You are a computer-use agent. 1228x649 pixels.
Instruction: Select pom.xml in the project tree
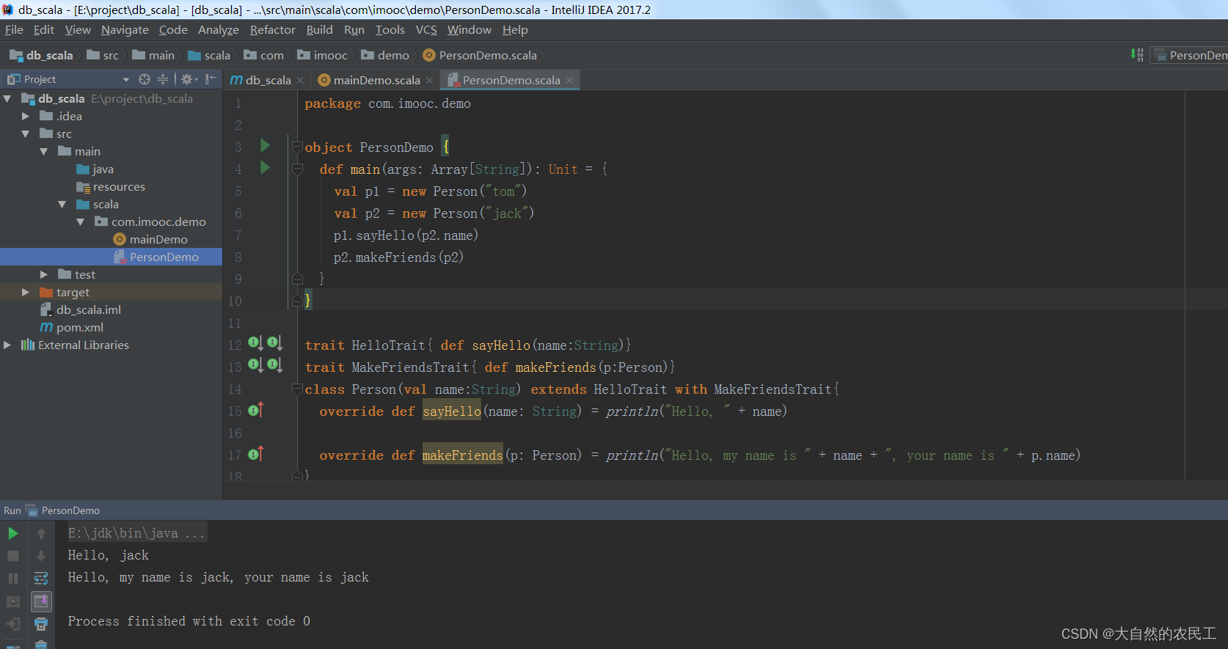point(72,327)
